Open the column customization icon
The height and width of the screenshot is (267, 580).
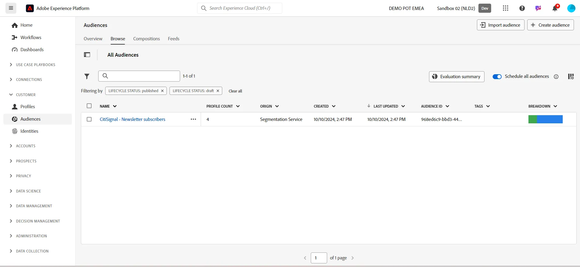click(x=571, y=76)
